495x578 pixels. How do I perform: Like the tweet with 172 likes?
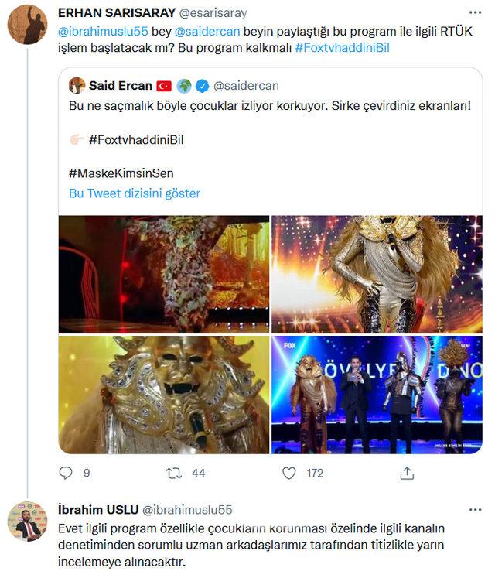pyautogui.click(x=289, y=473)
